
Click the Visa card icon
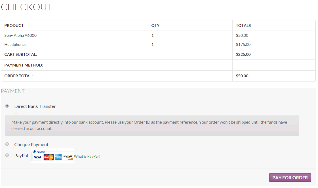point(37,157)
